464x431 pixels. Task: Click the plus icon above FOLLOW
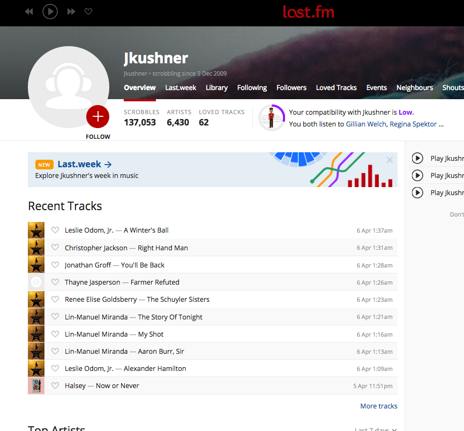[x=98, y=116]
